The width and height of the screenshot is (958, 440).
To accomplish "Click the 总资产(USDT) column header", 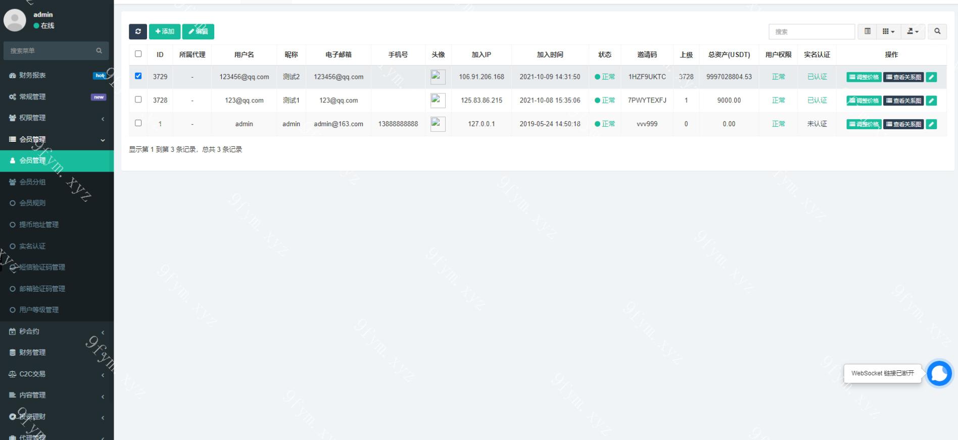I will (x=729, y=54).
